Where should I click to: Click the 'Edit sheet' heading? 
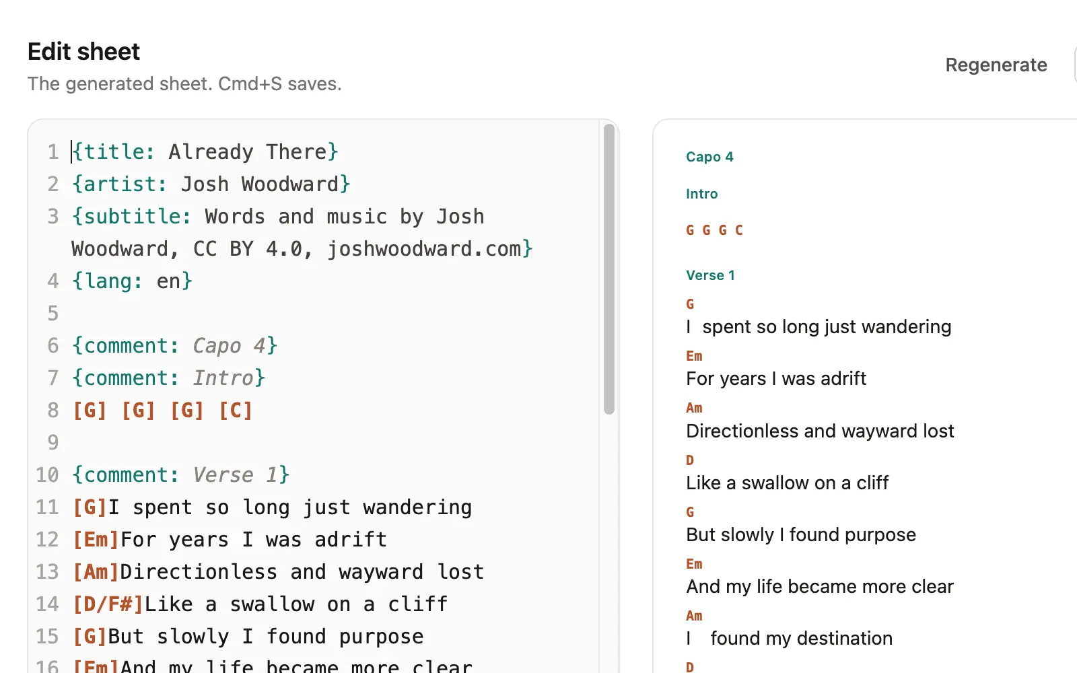pos(84,52)
